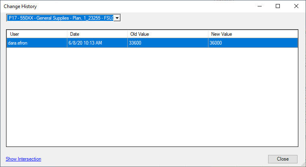Image resolution: width=306 pixels, height=167 pixels.
Task: Maximize the Change History window
Action: coord(278,6)
